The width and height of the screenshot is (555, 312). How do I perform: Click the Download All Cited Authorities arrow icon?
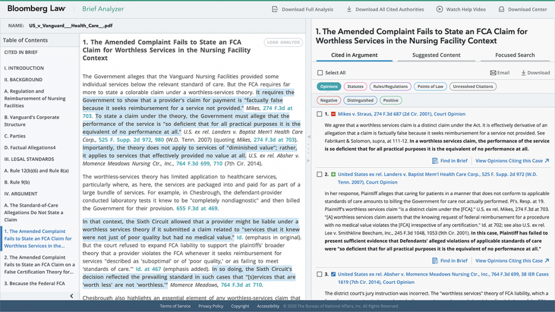(349, 9)
